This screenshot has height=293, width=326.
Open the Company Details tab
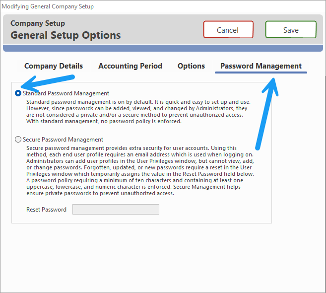point(54,66)
